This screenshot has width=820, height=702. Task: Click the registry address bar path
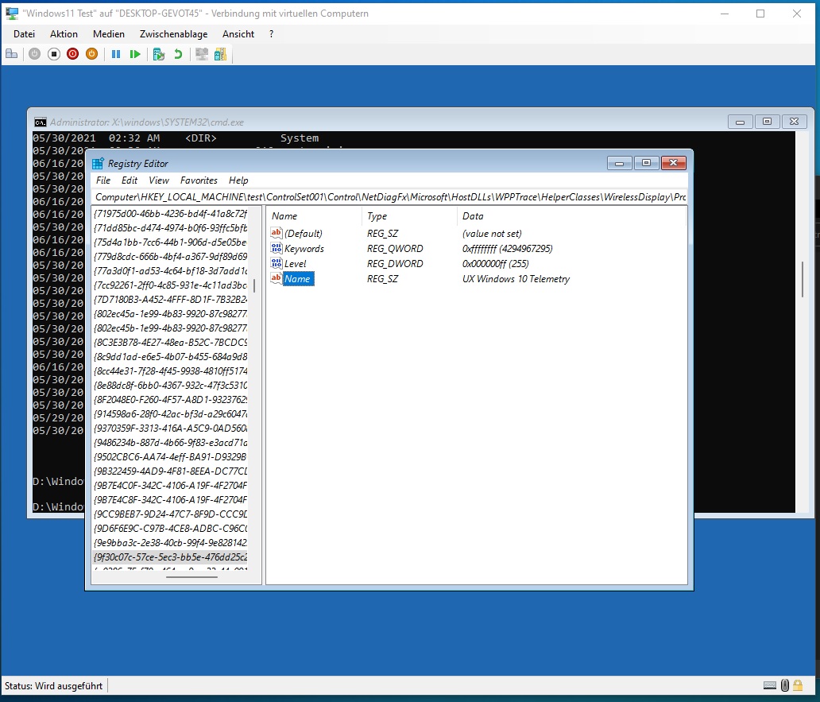click(389, 196)
